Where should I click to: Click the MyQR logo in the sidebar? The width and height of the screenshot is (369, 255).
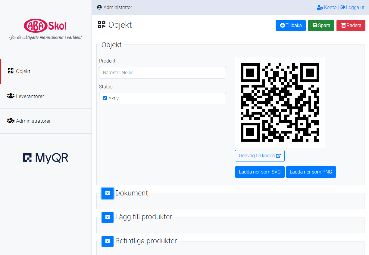click(x=45, y=158)
